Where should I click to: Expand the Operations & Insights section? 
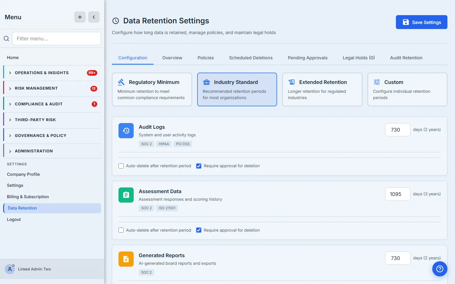point(52,73)
